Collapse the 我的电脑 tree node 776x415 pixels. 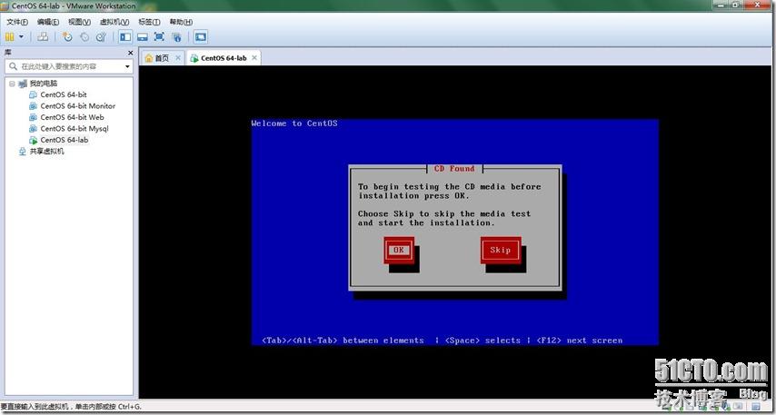coord(12,84)
